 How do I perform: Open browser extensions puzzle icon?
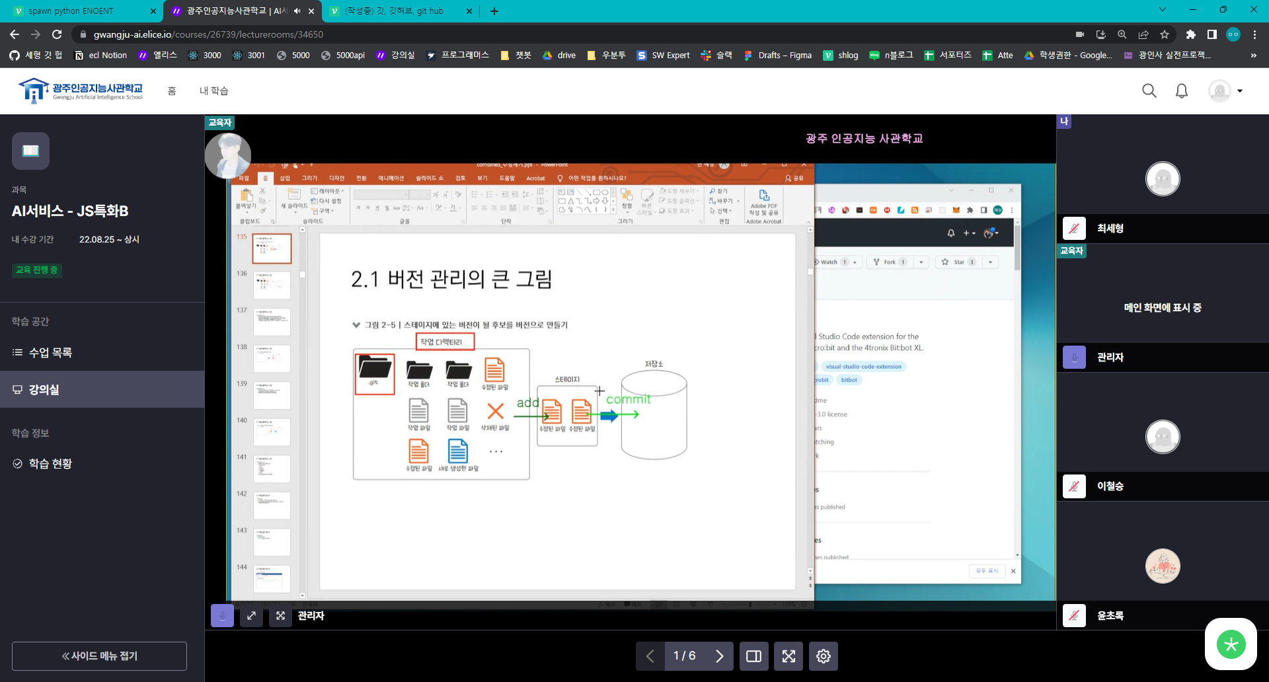pyautogui.click(x=1190, y=34)
